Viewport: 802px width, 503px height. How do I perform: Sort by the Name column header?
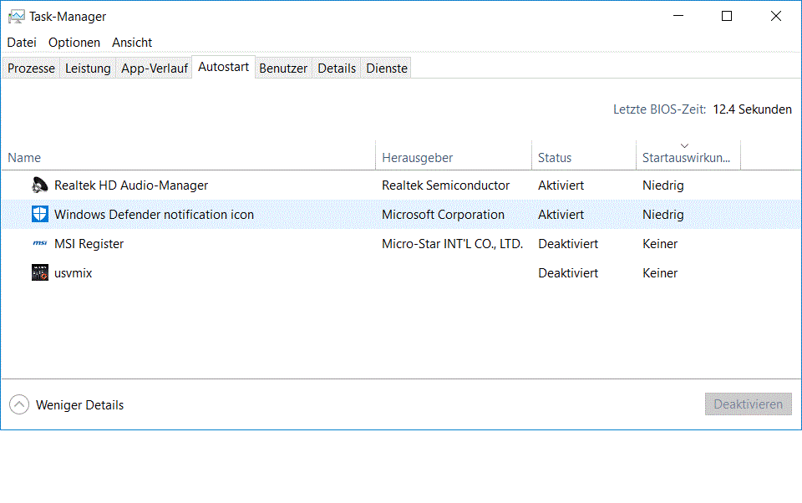(x=24, y=157)
